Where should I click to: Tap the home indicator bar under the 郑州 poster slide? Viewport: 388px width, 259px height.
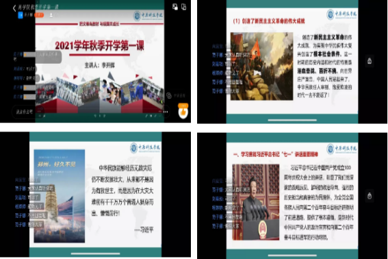[96, 254]
